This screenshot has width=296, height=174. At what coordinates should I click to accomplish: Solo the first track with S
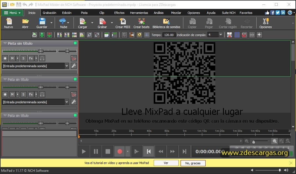click(23, 58)
